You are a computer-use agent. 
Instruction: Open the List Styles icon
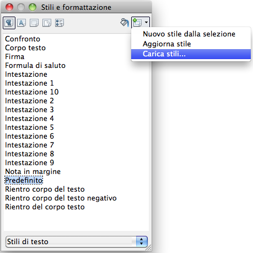click(60, 23)
